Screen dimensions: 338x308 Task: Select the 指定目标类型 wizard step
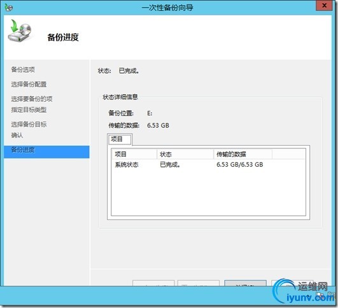coord(29,109)
